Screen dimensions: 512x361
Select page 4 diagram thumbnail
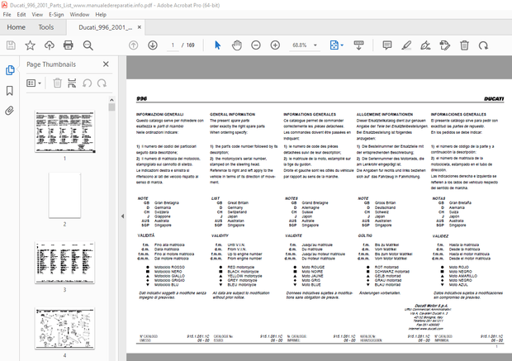point(64,328)
